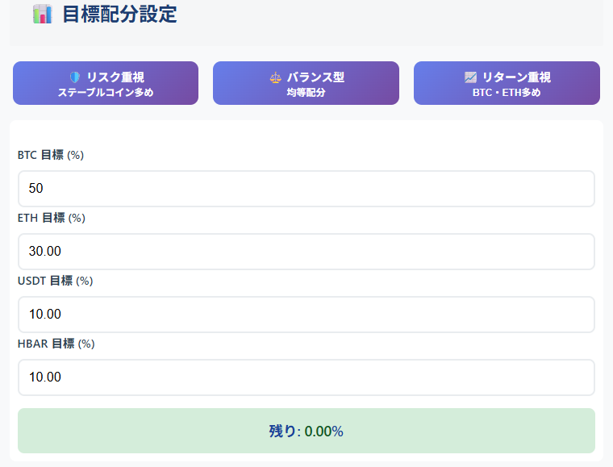Click the USDT 目標 (%) label
The height and width of the screenshot is (467, 613).
55,281
